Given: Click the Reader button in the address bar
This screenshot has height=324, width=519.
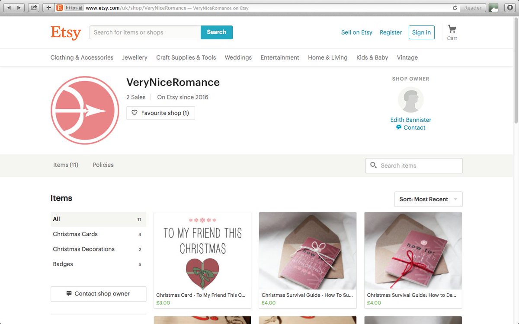Looking at the screenshot, I should click(473, 8).
